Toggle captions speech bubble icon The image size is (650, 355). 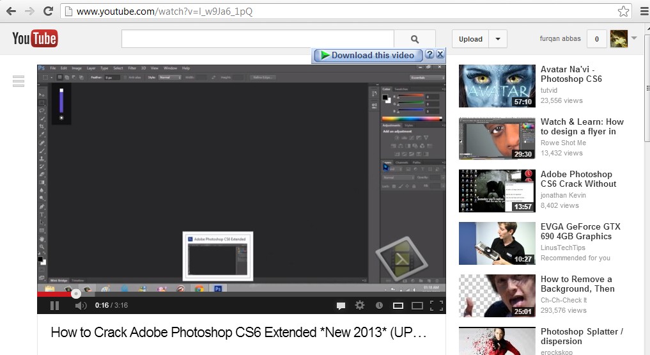[341, 306]
